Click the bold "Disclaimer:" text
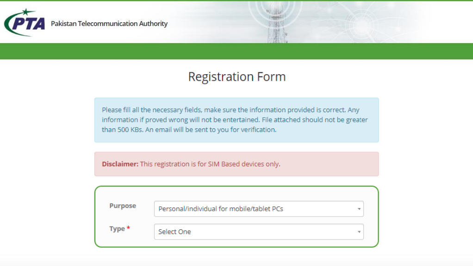 120,164
